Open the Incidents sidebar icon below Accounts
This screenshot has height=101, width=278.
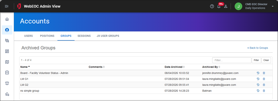[7, 41]
